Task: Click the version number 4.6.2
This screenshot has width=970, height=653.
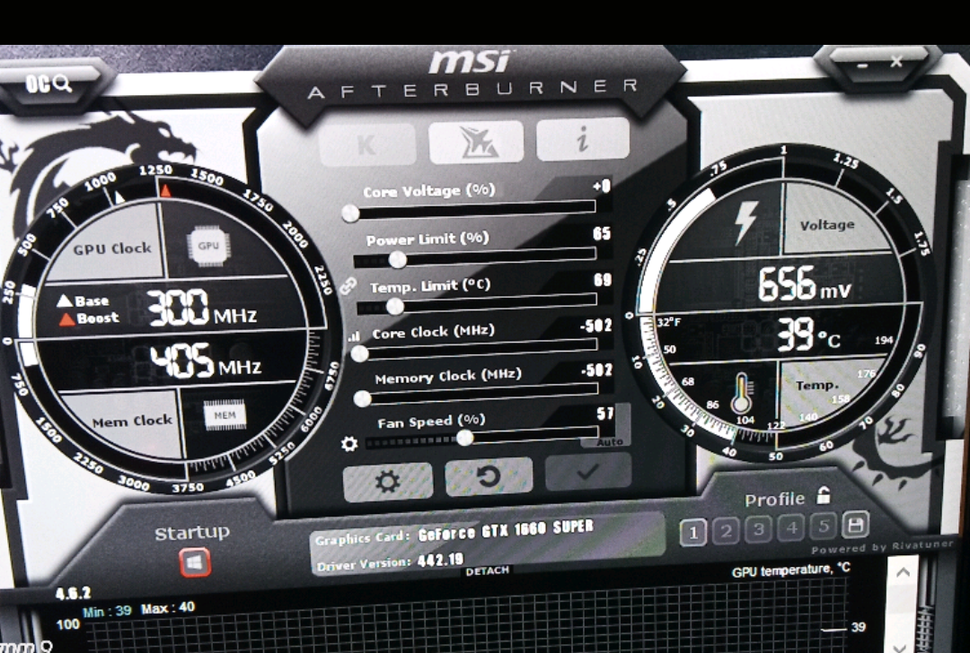Action: click(x=73, y=594)
